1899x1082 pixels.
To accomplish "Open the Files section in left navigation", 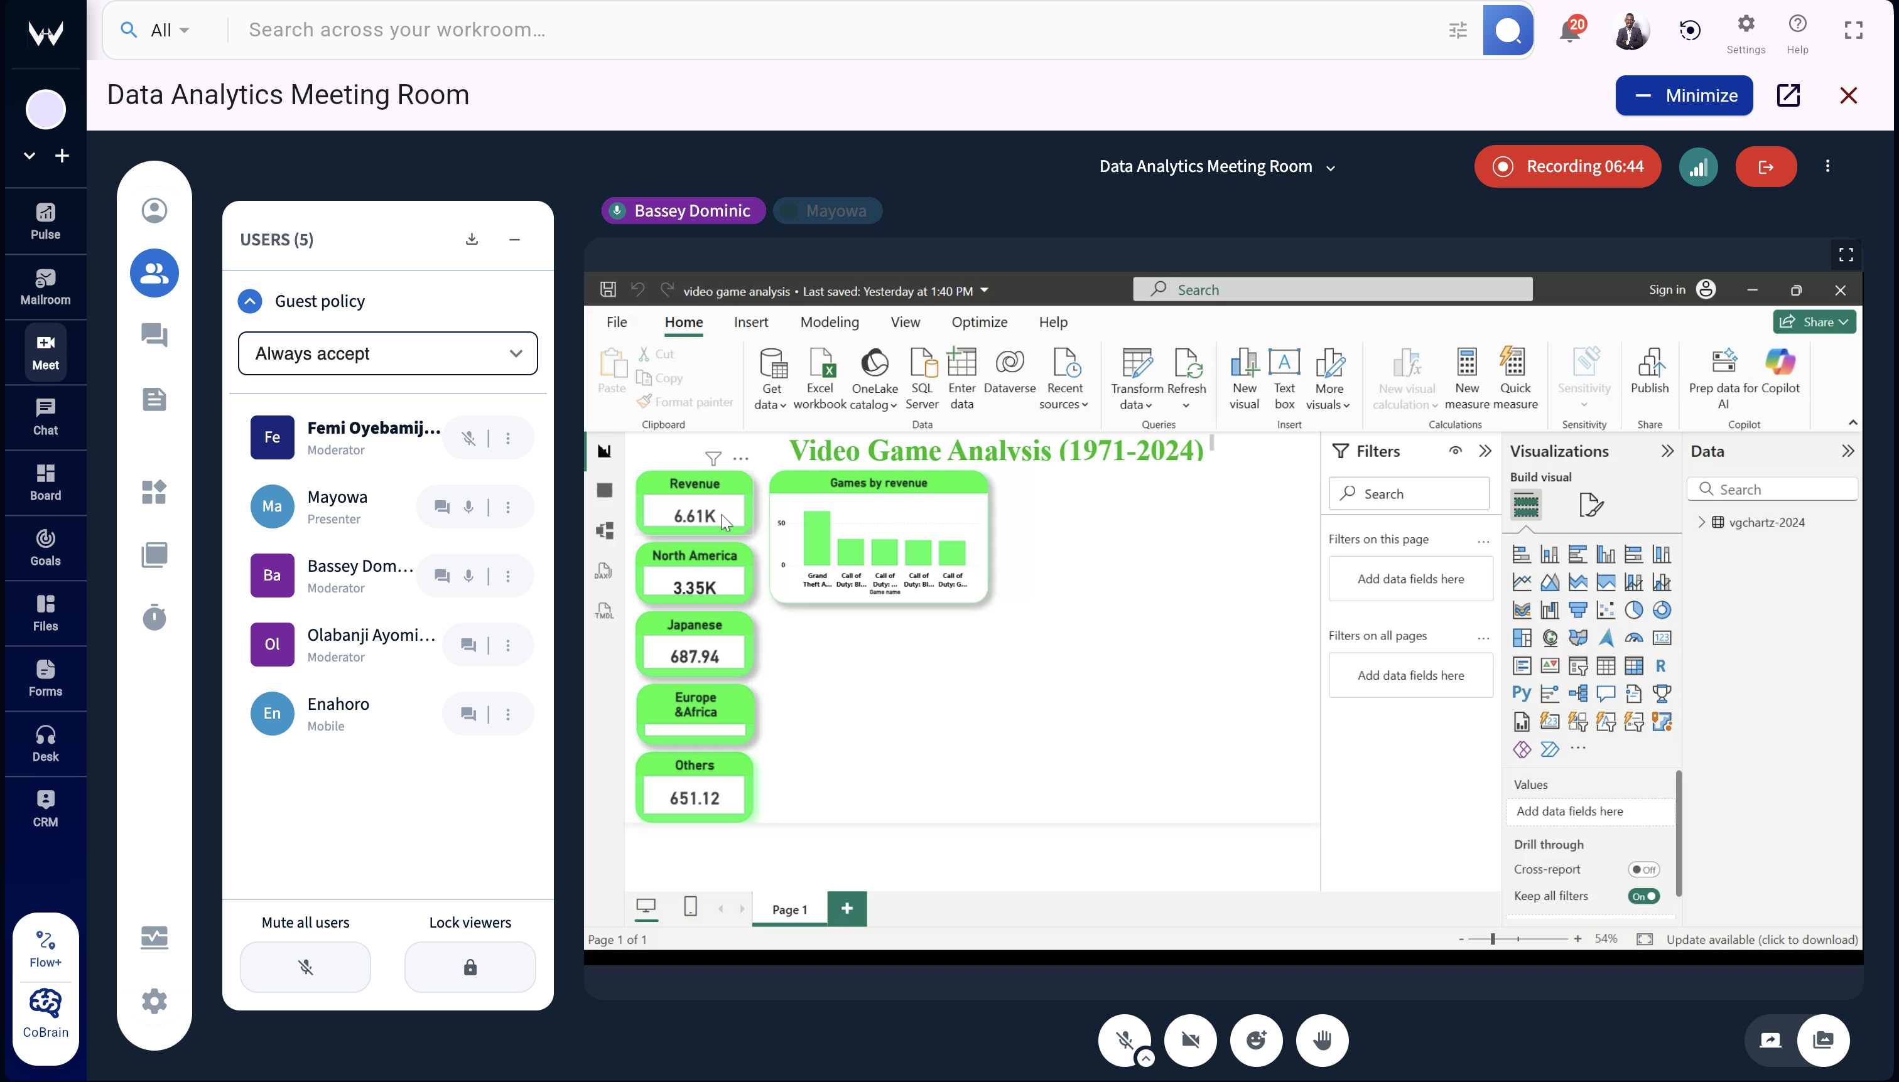I will (x=45, y=613).
